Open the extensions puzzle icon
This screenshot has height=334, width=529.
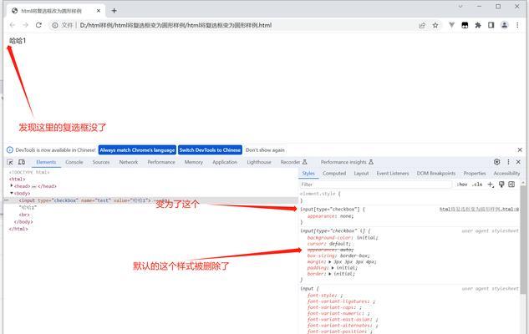tap(478, 25)
